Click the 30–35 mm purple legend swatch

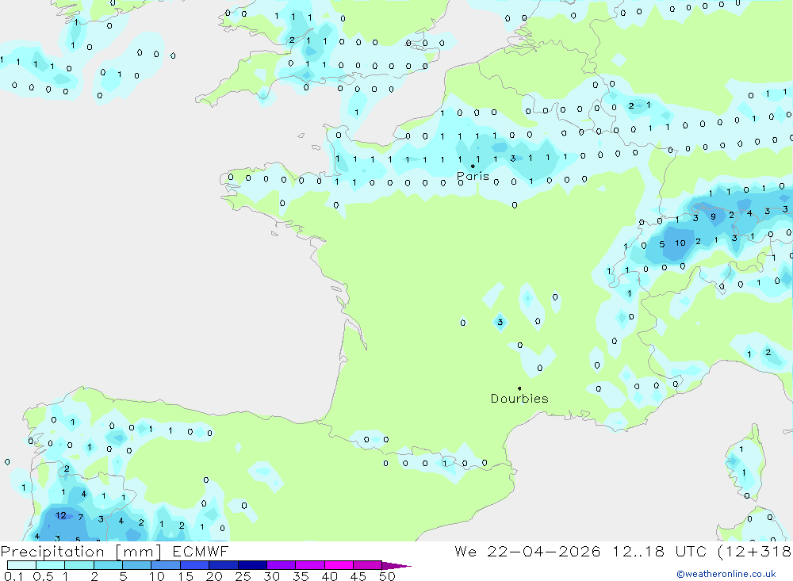(x=282, y=565)
